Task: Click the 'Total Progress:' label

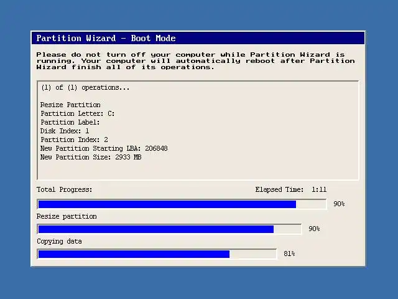Action: (65, 189)
